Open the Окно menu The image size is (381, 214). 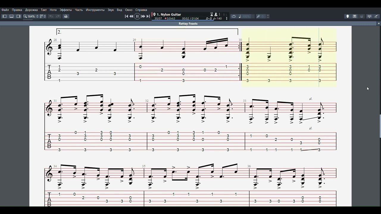(x=129, y=10)
